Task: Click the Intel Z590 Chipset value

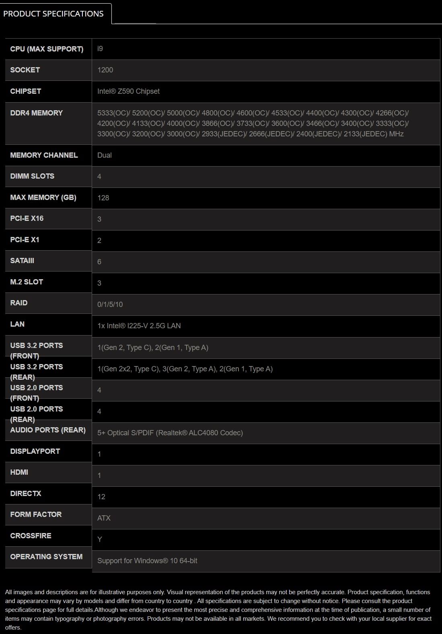Action: coord(128,91)
